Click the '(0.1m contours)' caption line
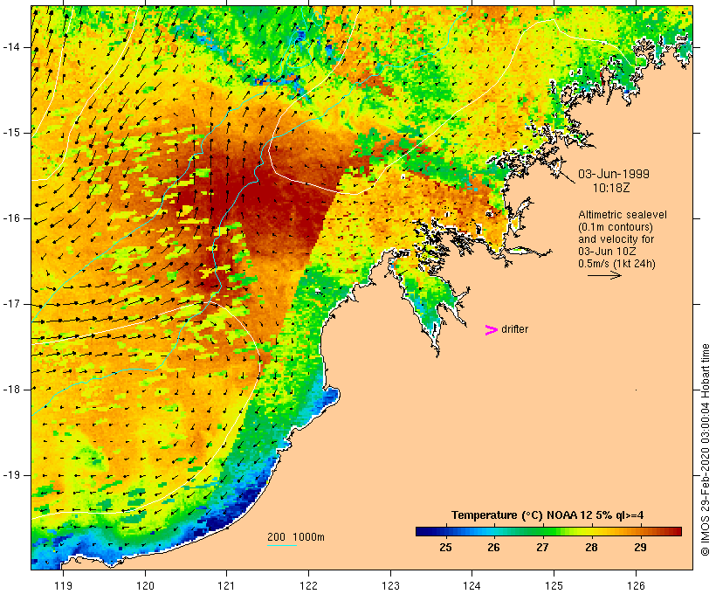This screenshot has height=594, width=716. (615, 227)
